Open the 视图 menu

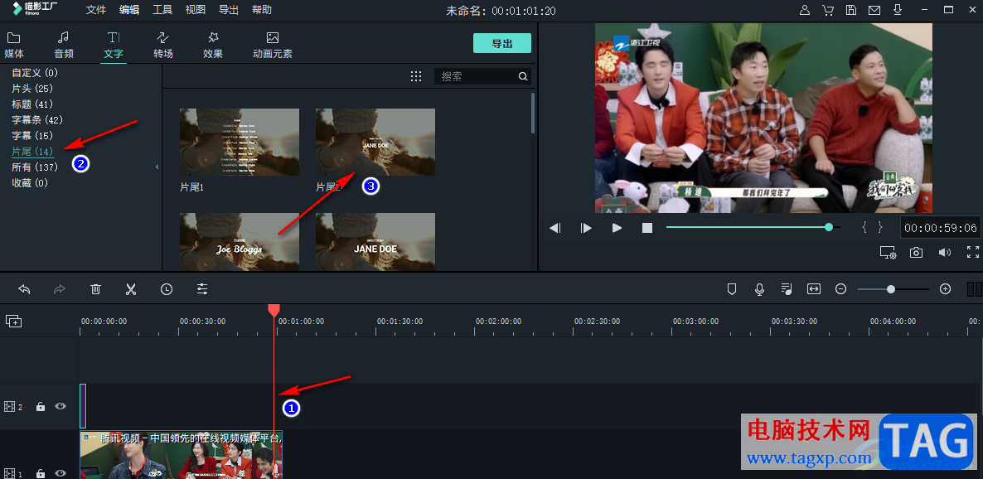click(x=196, y=10)
